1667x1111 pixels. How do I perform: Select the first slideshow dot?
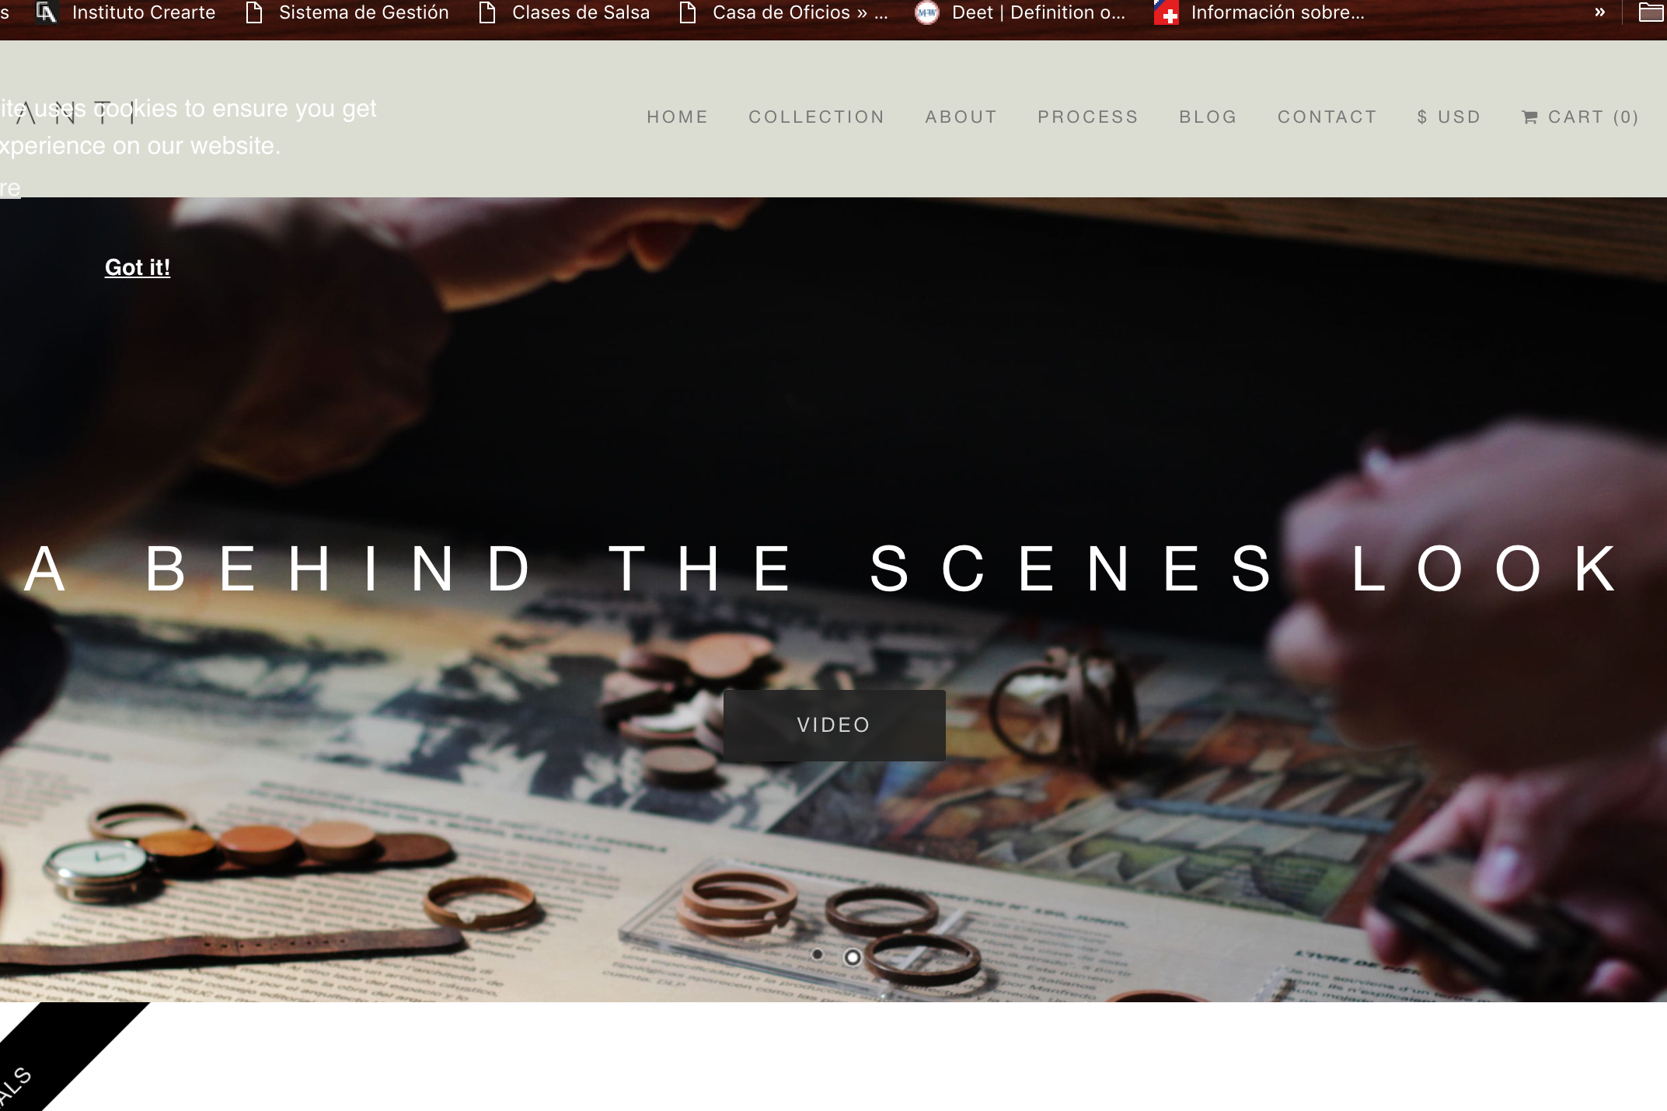pyautogui.click(x=817, y=954)
